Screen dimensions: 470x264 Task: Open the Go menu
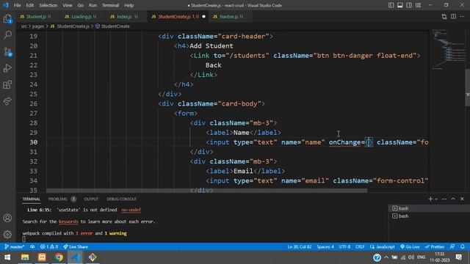pos(80,5)
